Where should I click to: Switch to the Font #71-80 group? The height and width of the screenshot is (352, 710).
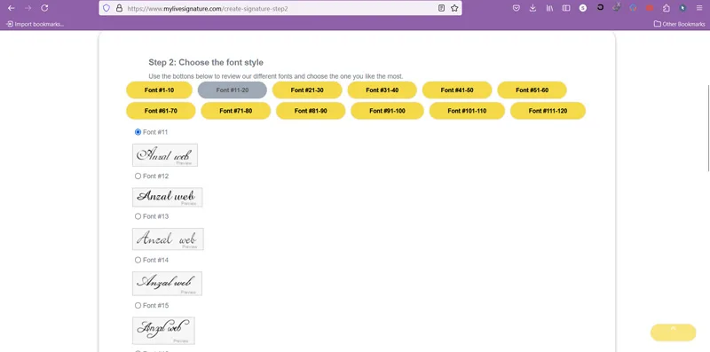pos(236,111)
